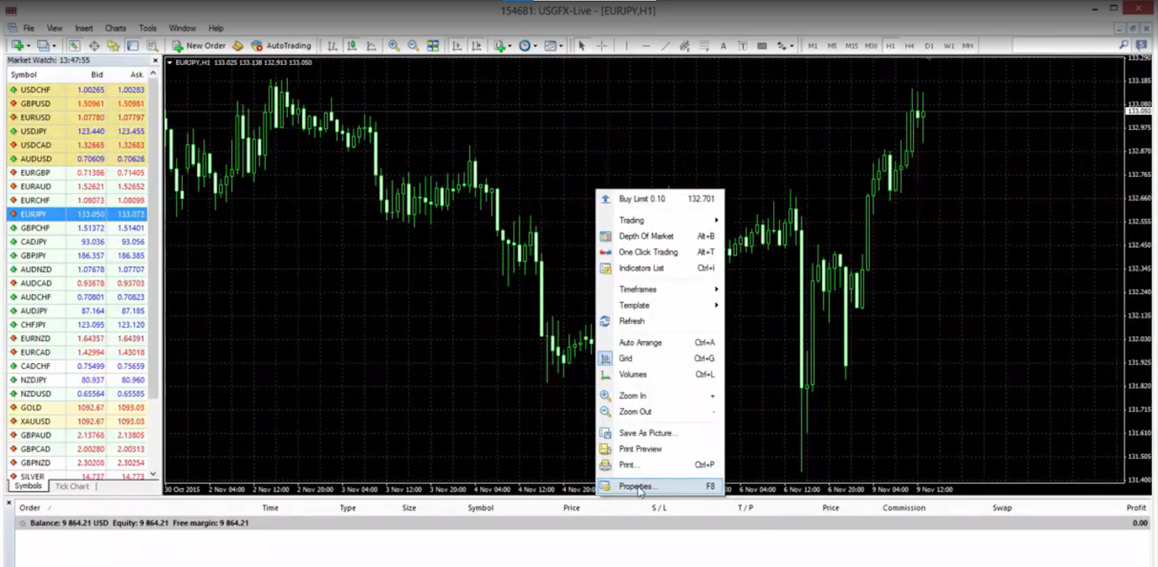Click the Symbol column header in Market Watch
1158x567 pixels.
24,74
